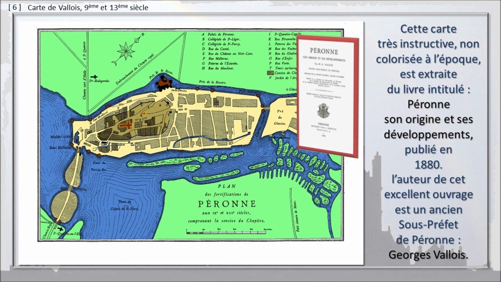Image resolution: width=501 pixels, height=282 pixels.
Task: Click legend entry 'B Collégiale de St-Léger.'
Action: (221, 40)
